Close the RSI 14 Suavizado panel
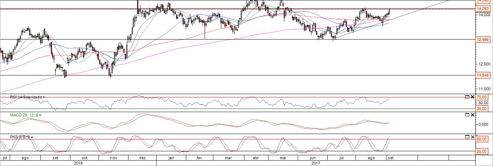Image resolution: width=493 pixels, height=166 pixels. tap(472, 97)
